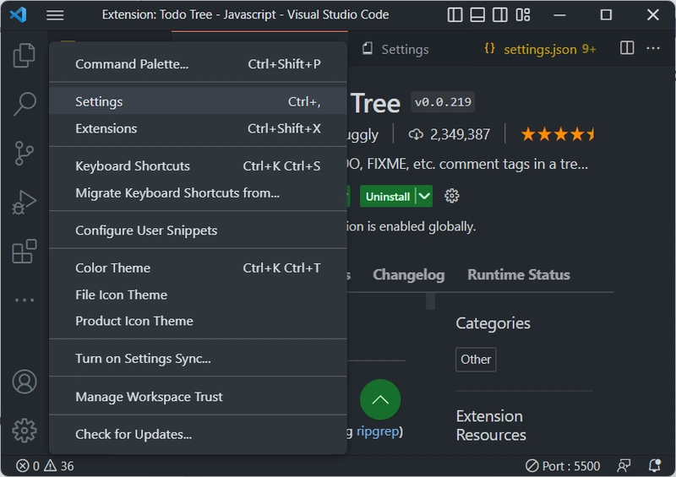This screenshot has height=477, width=676.
Task: Choose File Icon Theme
Action: pyautogui.click(x=198, y=295)
